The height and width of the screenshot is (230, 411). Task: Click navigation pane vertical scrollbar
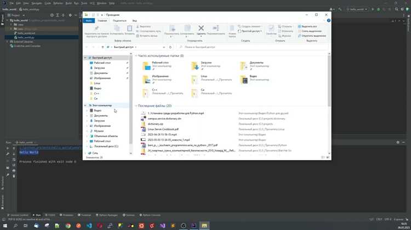131,101
